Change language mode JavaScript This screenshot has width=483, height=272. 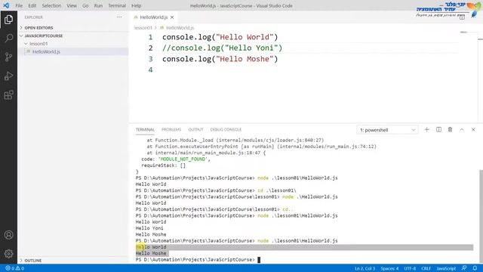tap(446, 268)
